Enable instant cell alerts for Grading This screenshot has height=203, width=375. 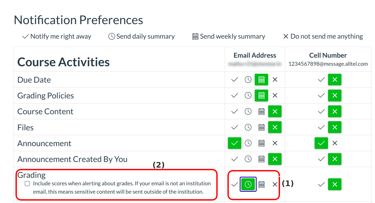click(x=321, y=184)
